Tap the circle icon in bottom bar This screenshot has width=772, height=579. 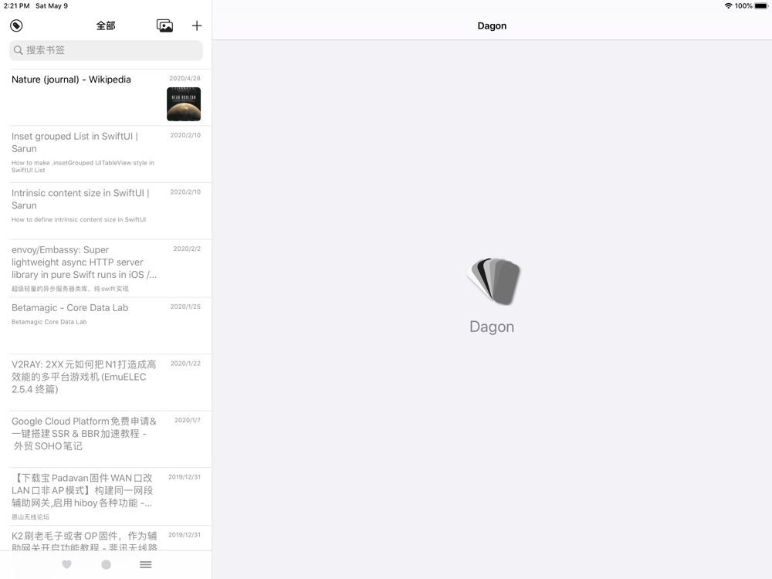pos(106,564)
